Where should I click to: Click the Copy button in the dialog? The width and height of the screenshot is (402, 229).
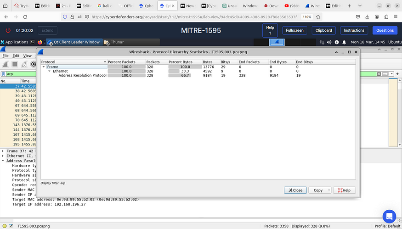(318, 190)
